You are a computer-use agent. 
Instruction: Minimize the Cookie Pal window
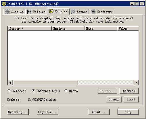click(x=132, y=4)
